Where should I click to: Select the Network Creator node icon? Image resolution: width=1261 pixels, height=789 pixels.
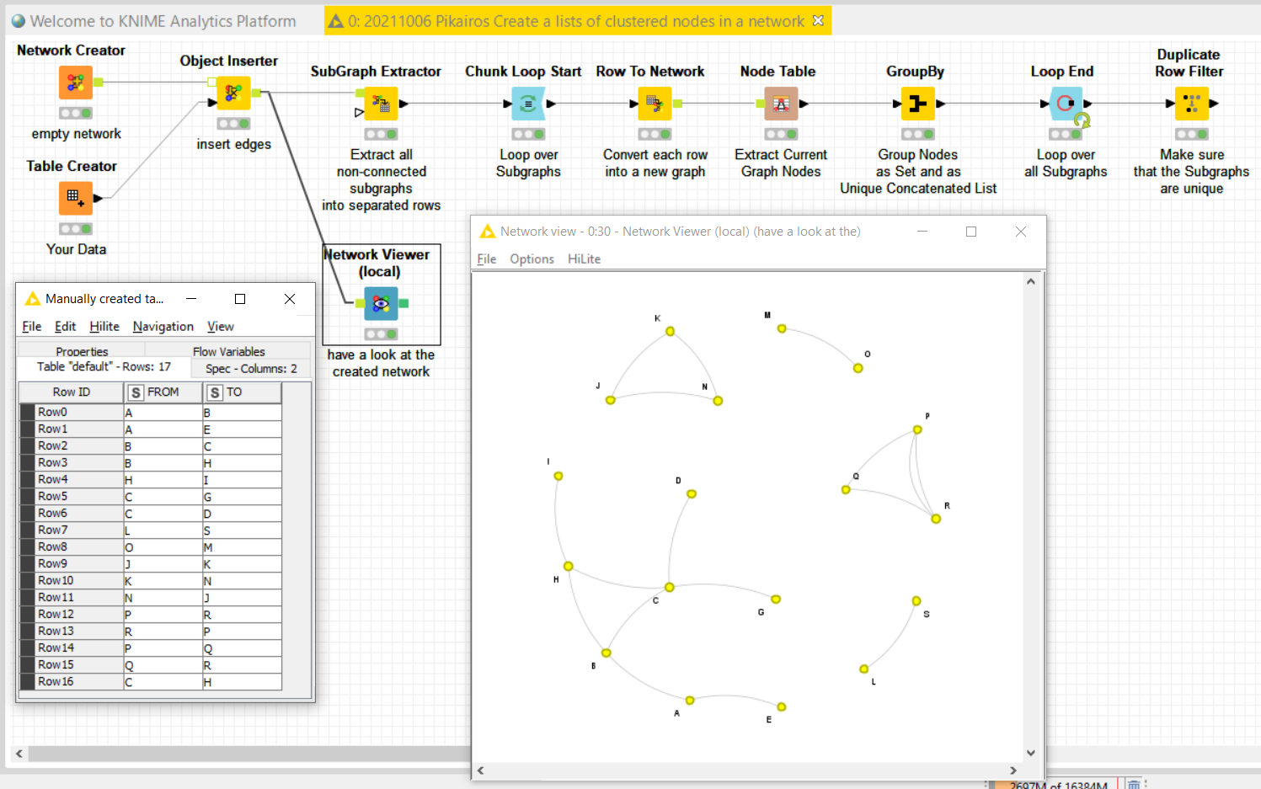coord(75,83)
